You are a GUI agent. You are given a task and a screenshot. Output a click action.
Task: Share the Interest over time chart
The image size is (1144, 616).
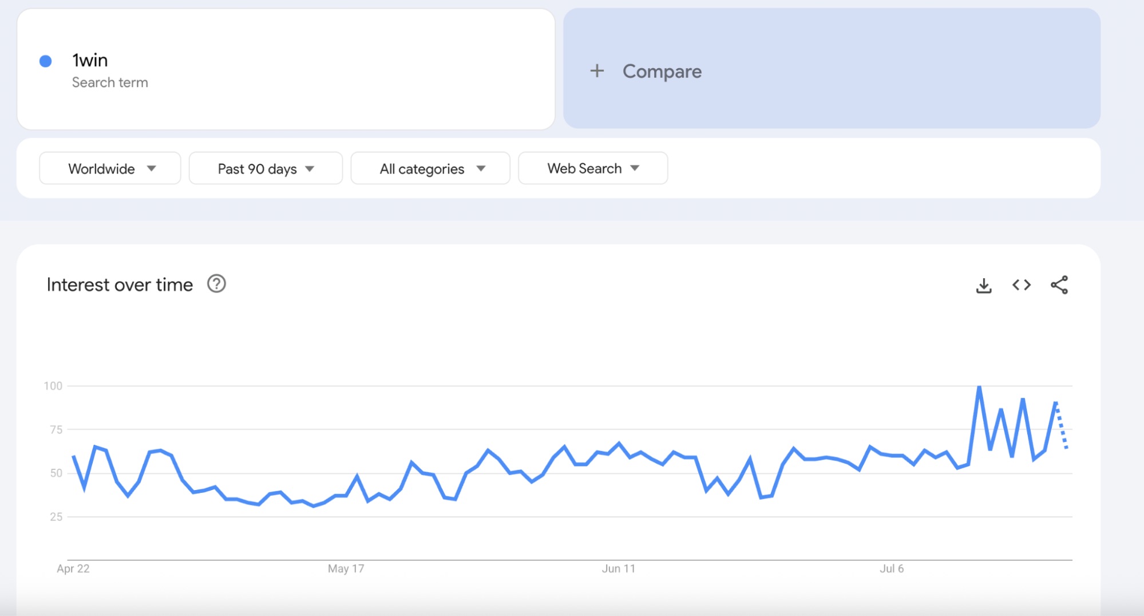coord(1059,285)
